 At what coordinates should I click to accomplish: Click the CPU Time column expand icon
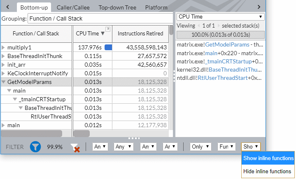(108, 29)
